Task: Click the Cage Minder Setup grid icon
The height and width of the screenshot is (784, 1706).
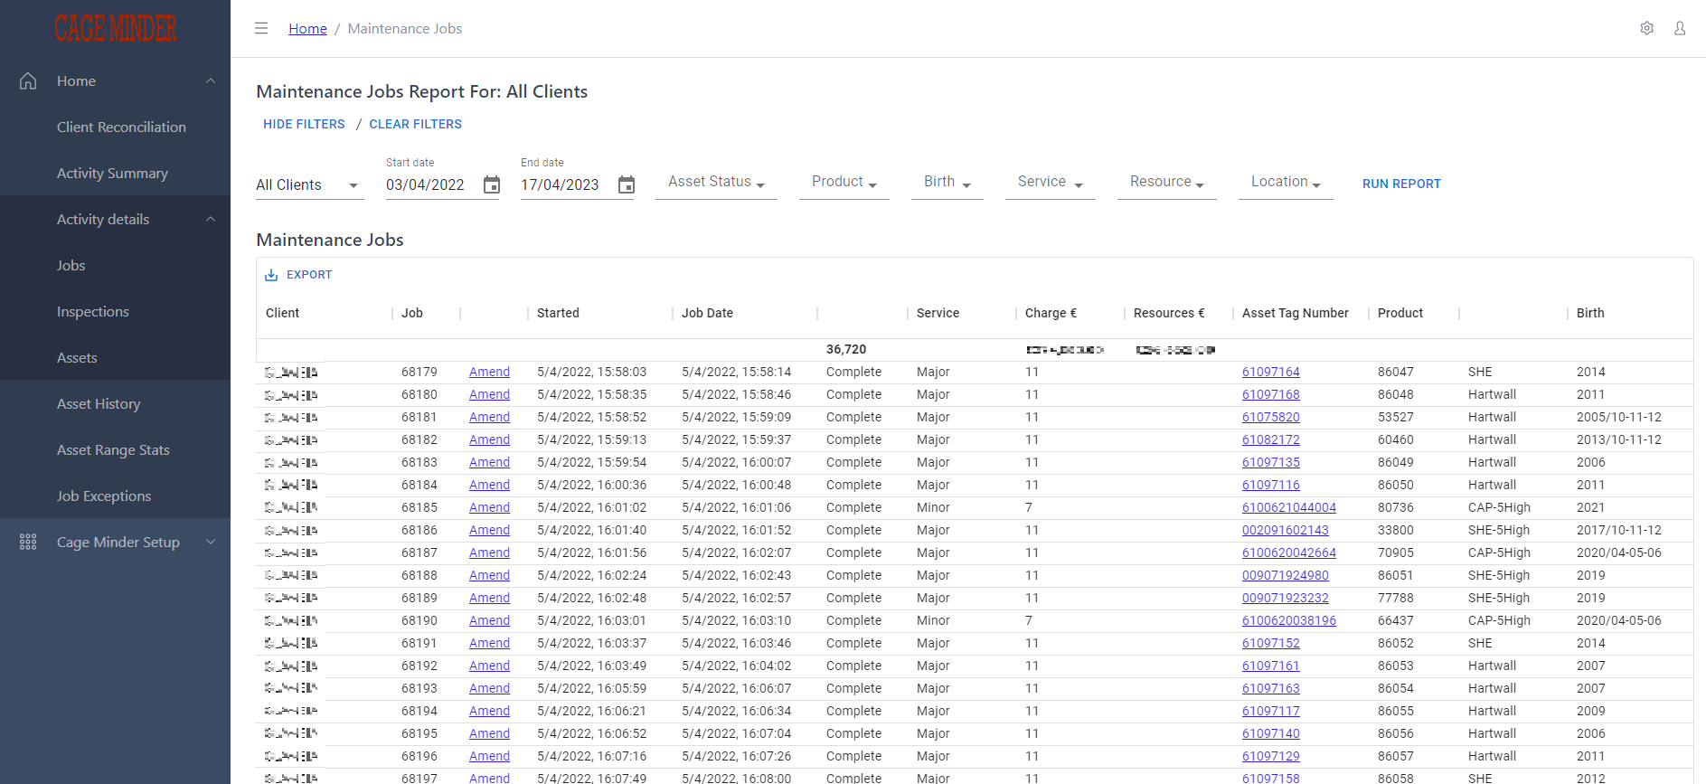Action: click(x=28, y=542)
